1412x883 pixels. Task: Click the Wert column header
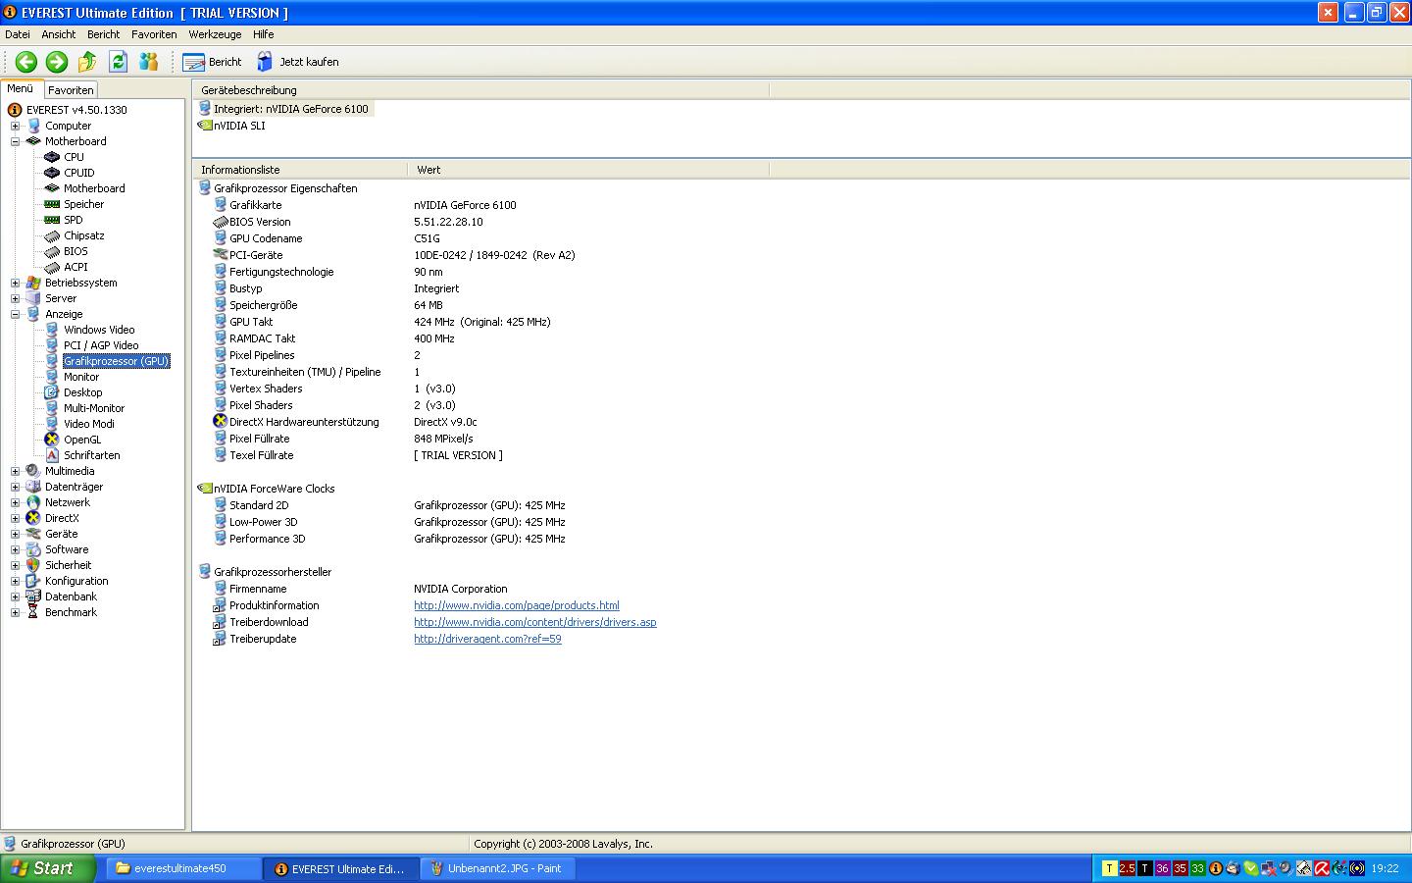588,170
